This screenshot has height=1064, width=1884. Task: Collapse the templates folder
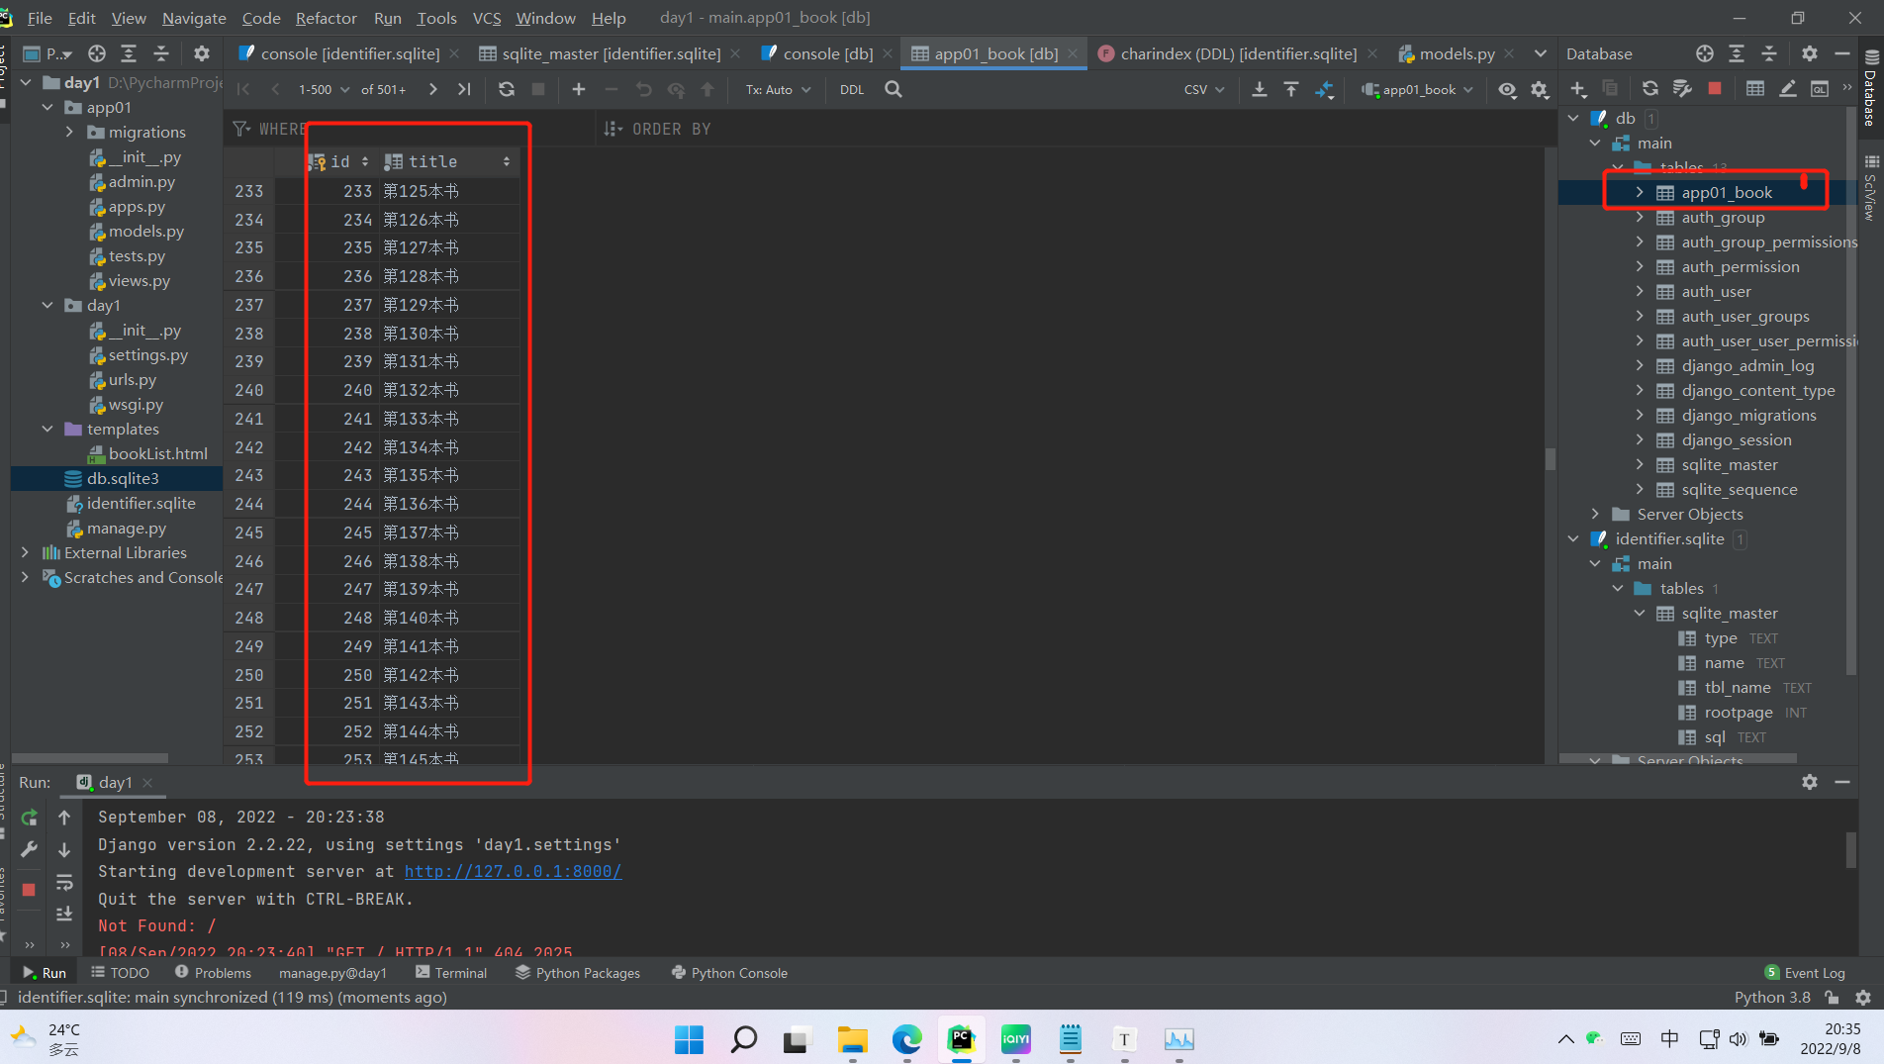tap(47, 429)
